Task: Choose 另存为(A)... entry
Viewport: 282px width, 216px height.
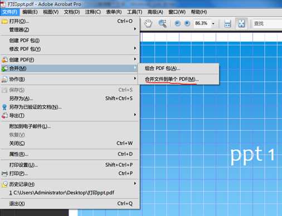Action: [70, 99]
